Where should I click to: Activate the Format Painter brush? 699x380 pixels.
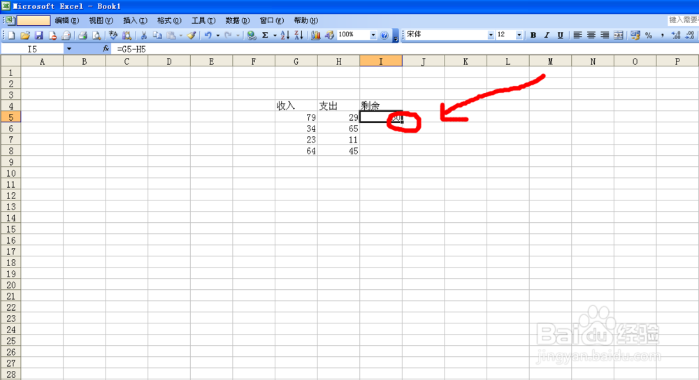click(192, 35)
